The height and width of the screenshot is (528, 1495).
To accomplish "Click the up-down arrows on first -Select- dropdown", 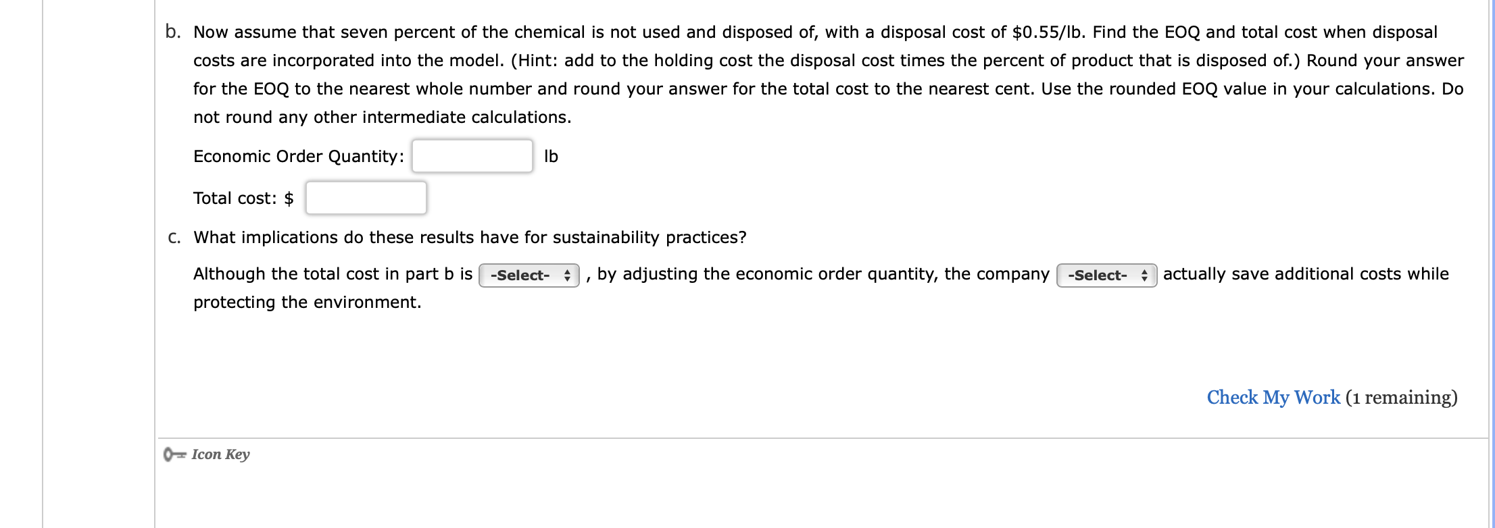I will point(566,275).
